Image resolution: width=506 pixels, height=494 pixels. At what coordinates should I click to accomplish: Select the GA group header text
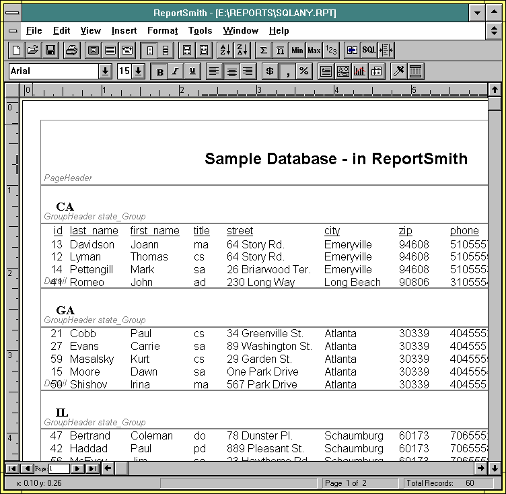coord(65,310)
